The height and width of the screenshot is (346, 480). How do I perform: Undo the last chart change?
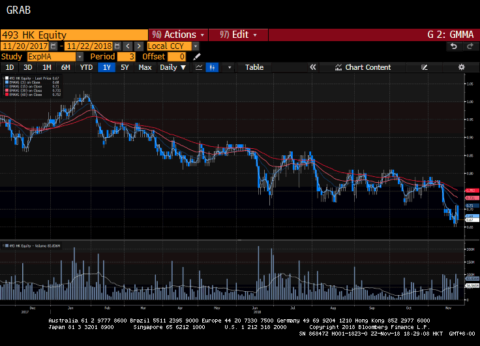point(454,46)
